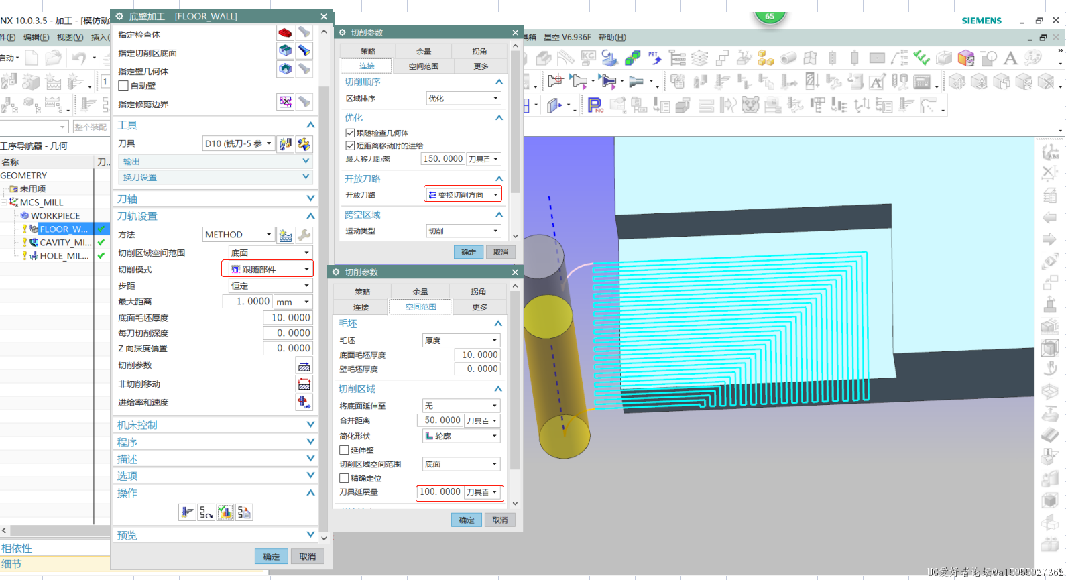Click 取消 in lower 切削参数 dialog
Image resolution: width=1066 pixels, height=580 pixels.
click(500, 520)
